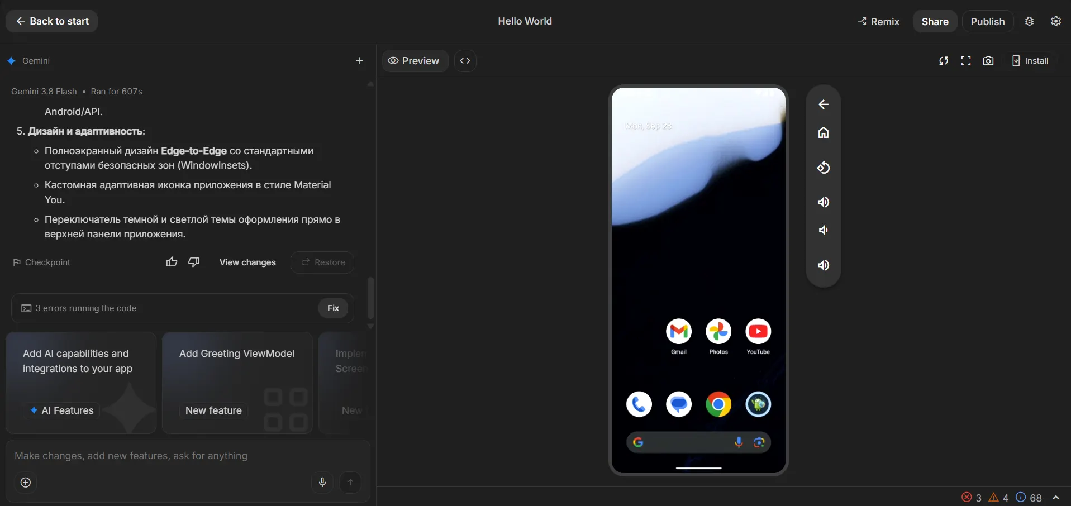Screen dimensions: 1071x506
Task: Choose the Add Greeting ViewModel suggestion card
Action: [x=237, y=383]
